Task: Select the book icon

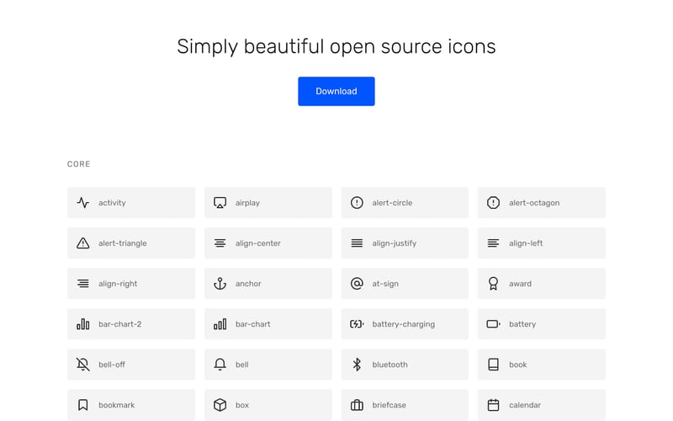Action: click(x=493, y=365)
